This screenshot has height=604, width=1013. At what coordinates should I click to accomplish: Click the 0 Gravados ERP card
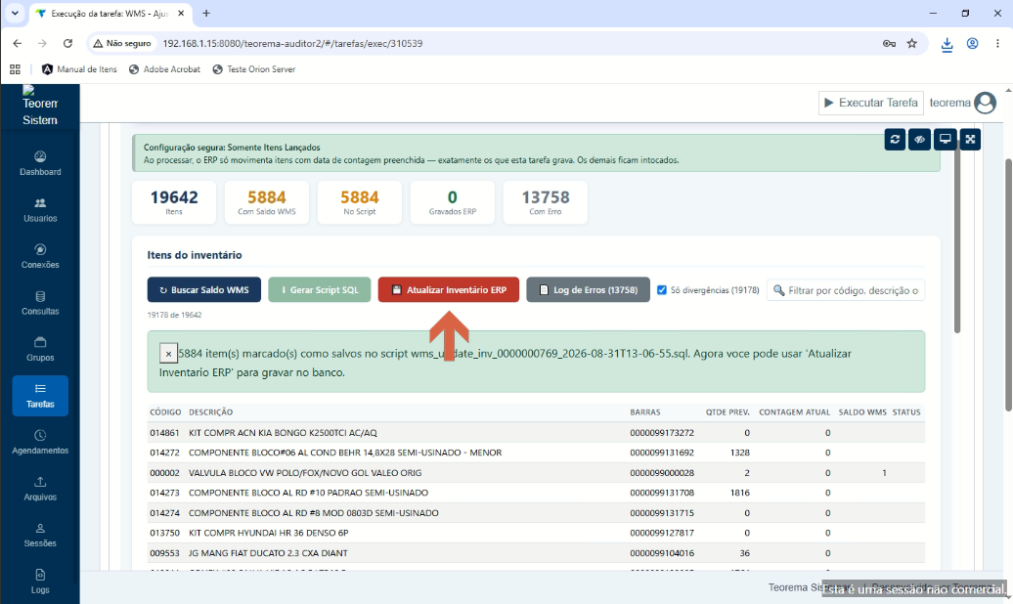point(452,203)
